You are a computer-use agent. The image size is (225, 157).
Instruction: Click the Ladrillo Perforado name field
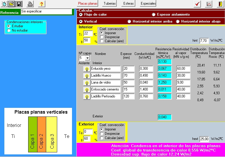[x=105, y=96]
